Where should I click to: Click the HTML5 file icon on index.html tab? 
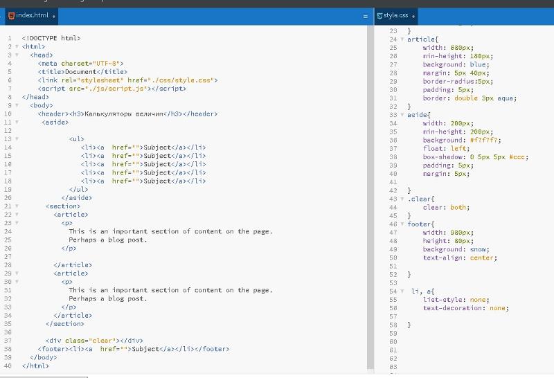tap(11, 15)
